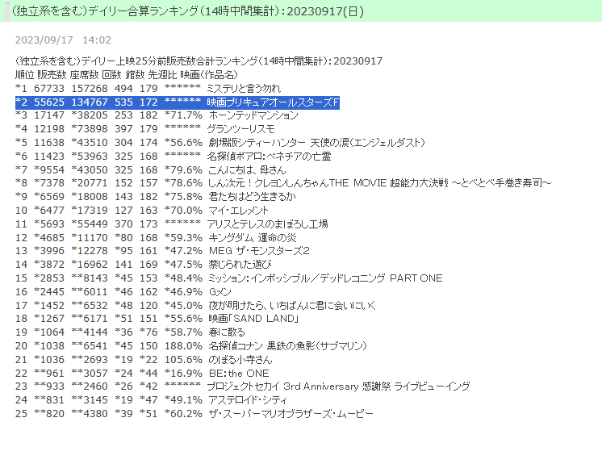Select rank 4 row グランツーリスモ

tap(145, 128)
